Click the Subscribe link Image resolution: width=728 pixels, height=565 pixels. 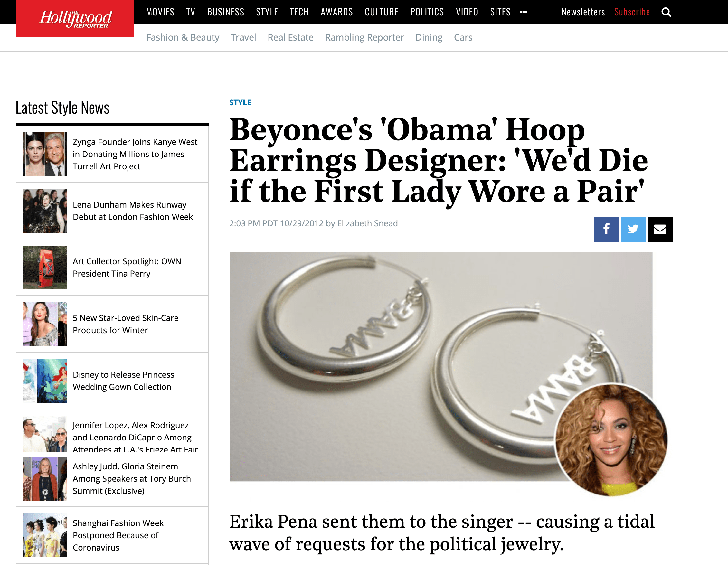point(632,12)
